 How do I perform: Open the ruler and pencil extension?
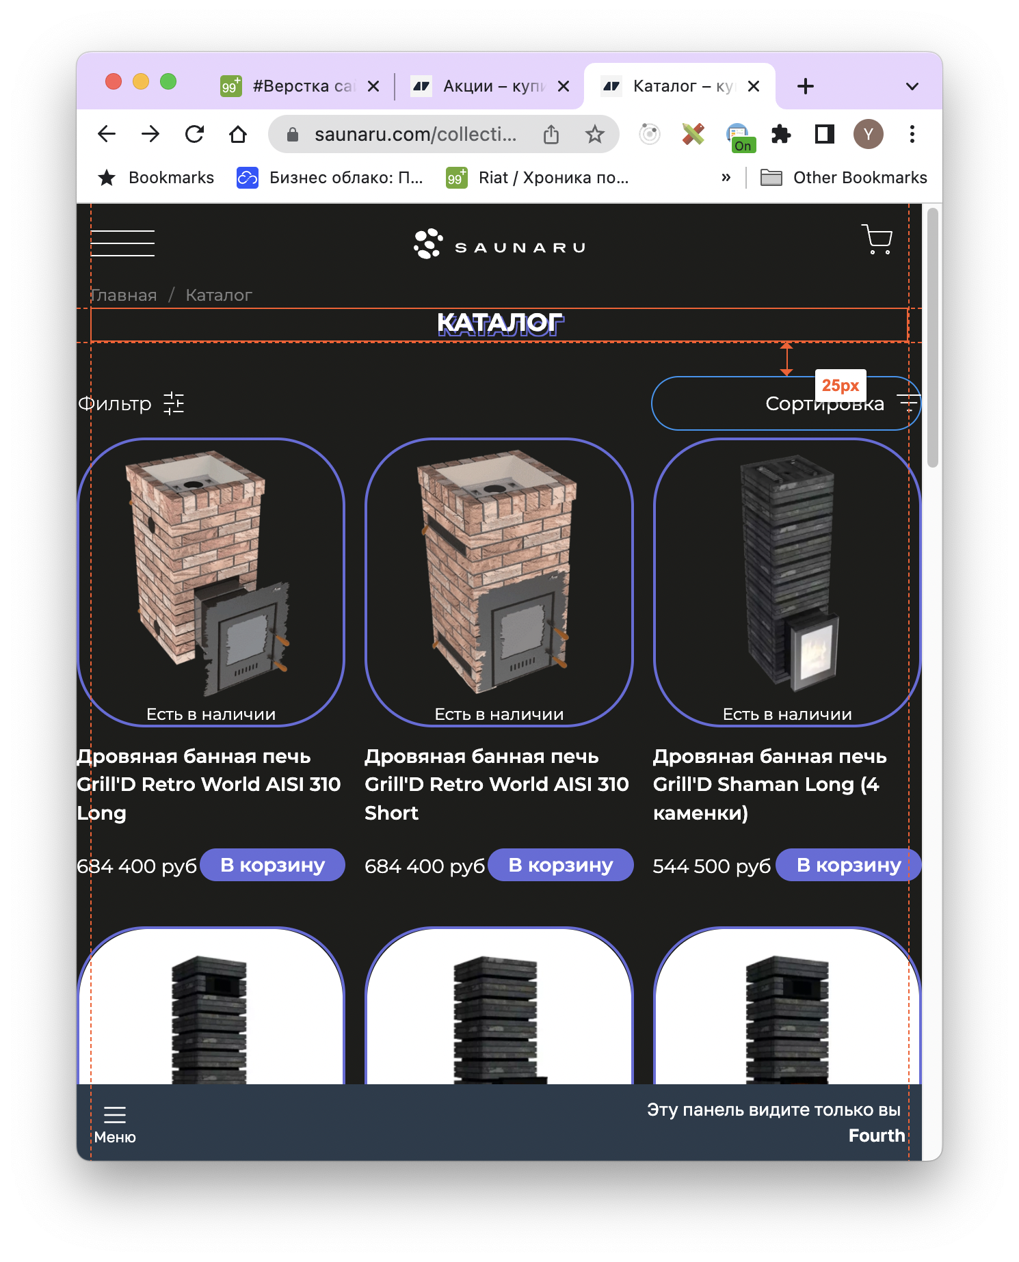[693, 134]
